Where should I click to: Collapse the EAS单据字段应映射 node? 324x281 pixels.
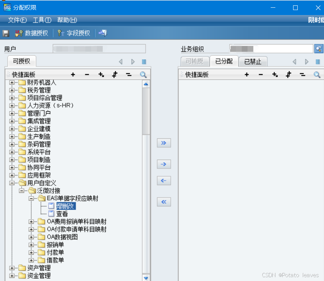tap(31, 199)
